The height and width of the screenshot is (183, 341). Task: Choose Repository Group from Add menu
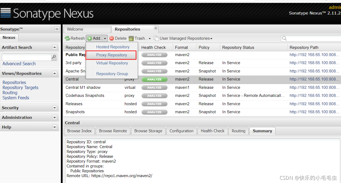click(x=112, y=74)
